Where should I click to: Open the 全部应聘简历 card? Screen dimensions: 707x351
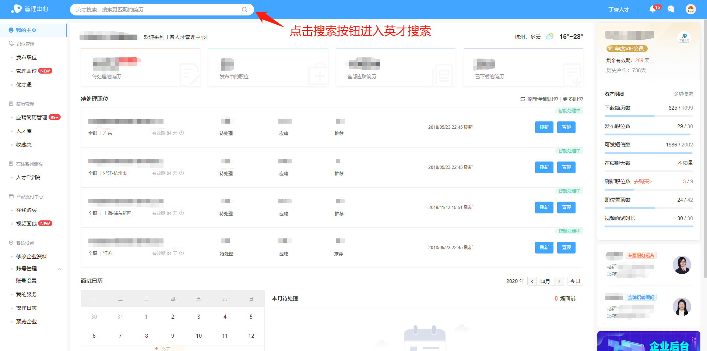396,68
